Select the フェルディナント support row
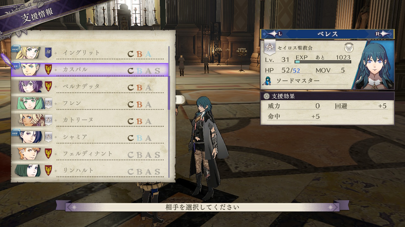Image resolution: width=405 pixels, height=227 pixels. tap(90, 154)
